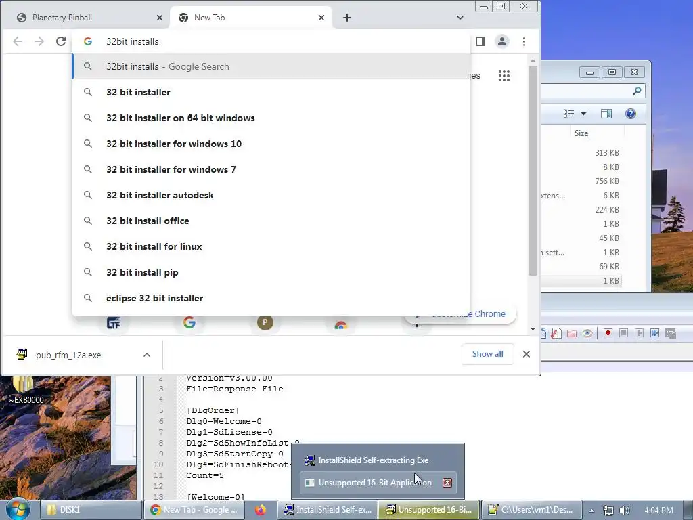Image resolution: width=693 pixels, height=520 pixels.
Task: Switch to Notepad++ taskbar button
Action: point(532,510)
